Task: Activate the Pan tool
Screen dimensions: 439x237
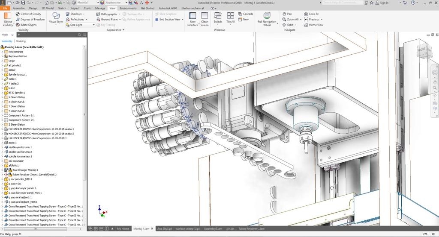Action: 287,14
